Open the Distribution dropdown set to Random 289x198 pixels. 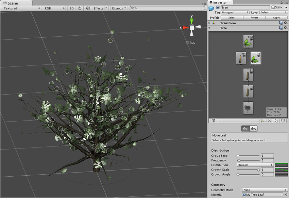pos(255,165)
